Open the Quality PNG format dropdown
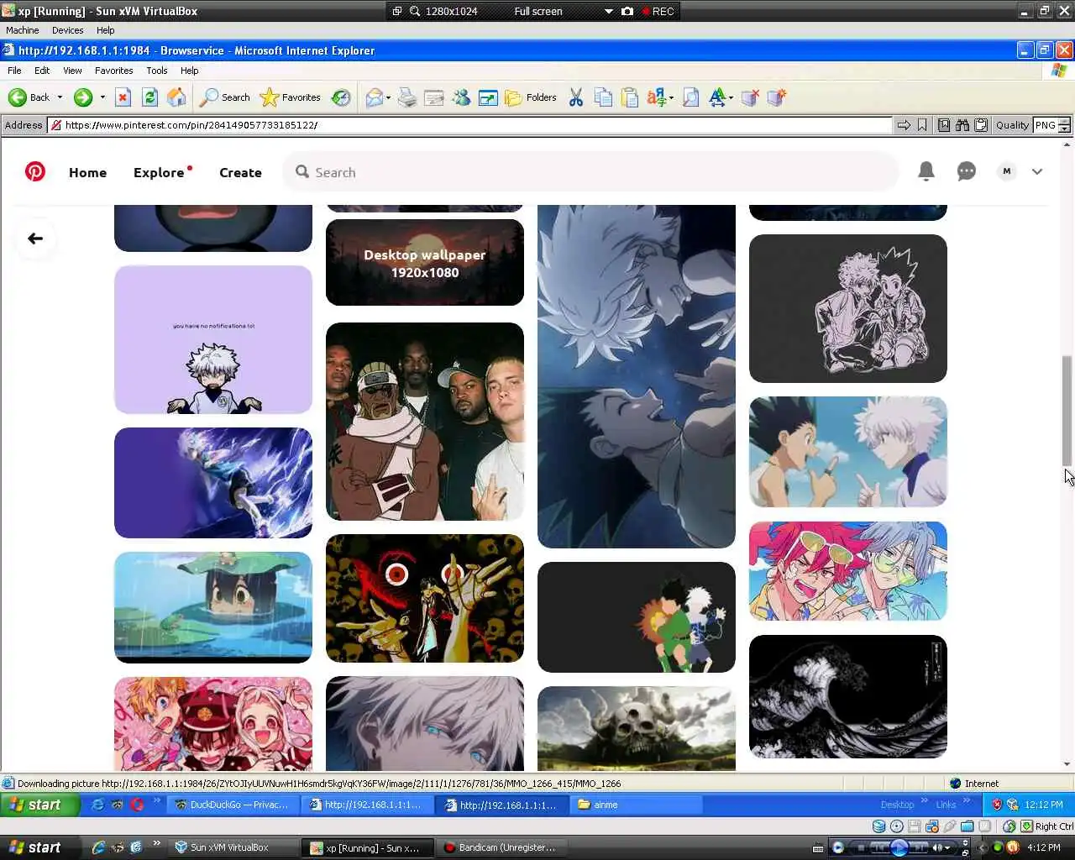1075x860 pixels. (1052, 125)
